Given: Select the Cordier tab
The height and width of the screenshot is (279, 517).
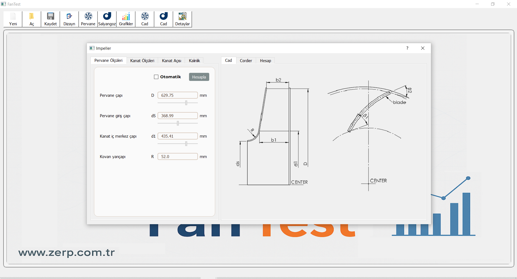Looking at the screenshot, I should pyautogui.click(x=246, y=61).
